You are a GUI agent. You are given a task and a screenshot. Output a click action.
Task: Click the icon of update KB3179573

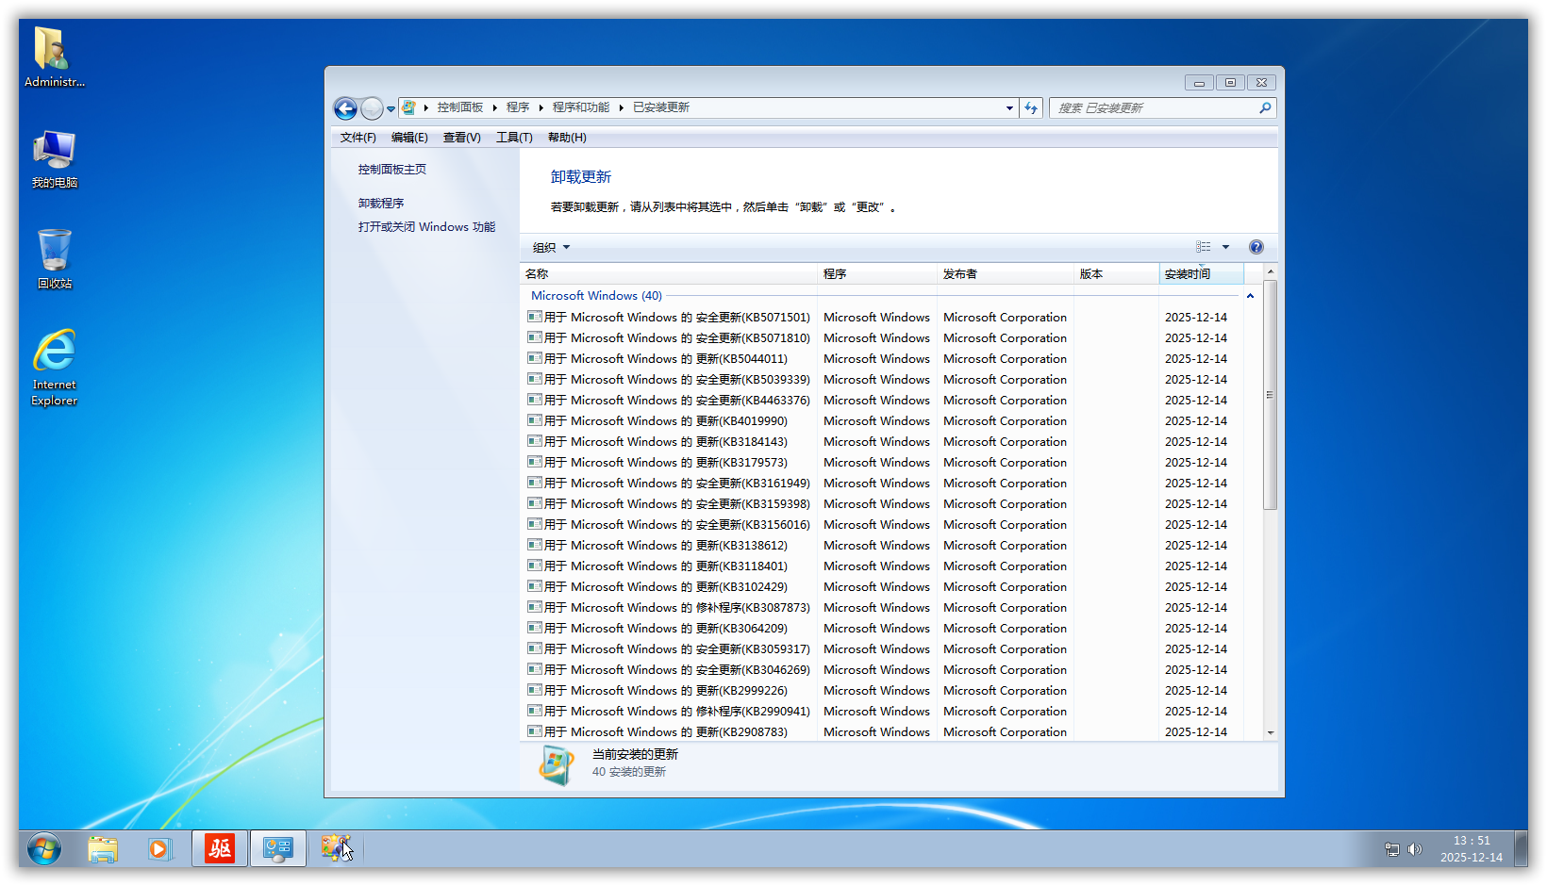click(x=535, y=462)
